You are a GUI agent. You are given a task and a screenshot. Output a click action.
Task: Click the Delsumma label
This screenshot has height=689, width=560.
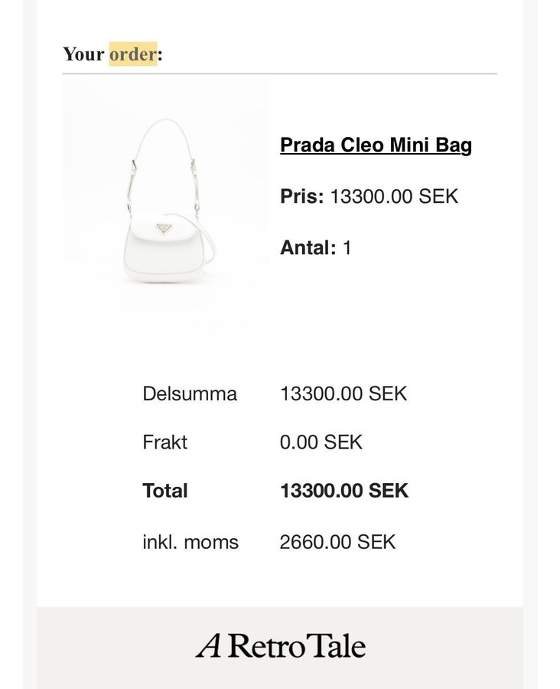tap(190, 393)
